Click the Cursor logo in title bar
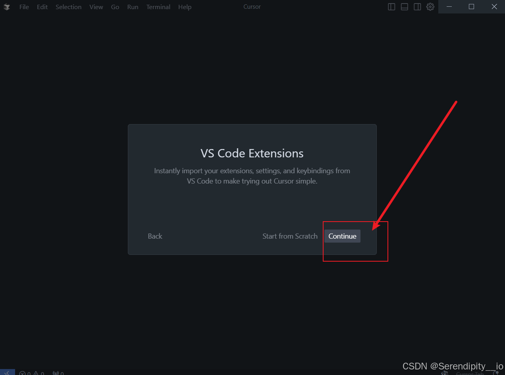 click(7, 7)
